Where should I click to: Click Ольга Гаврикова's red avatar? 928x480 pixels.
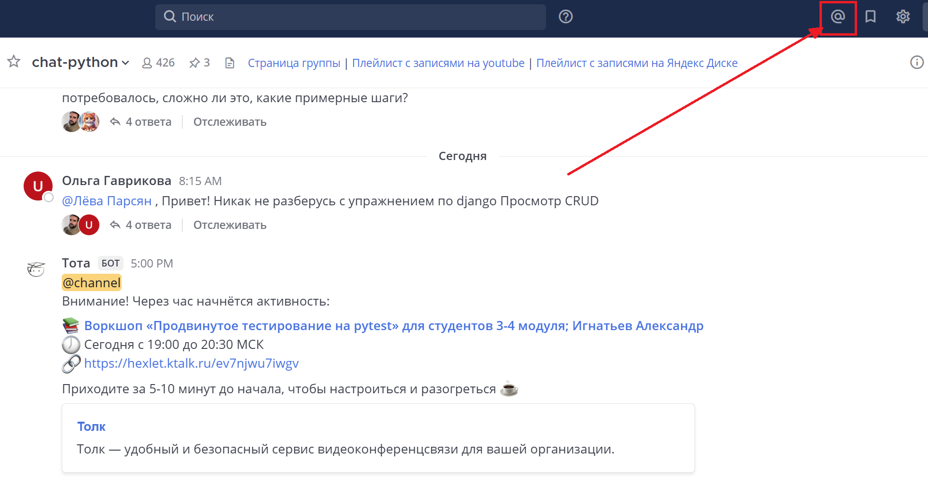tap(38, 186)
